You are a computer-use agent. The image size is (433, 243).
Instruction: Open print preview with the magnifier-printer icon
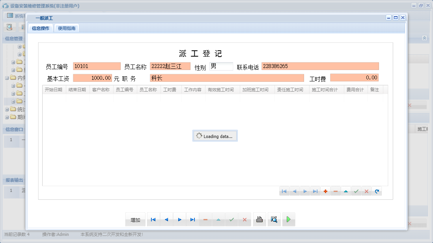click(x=274, y=219)
